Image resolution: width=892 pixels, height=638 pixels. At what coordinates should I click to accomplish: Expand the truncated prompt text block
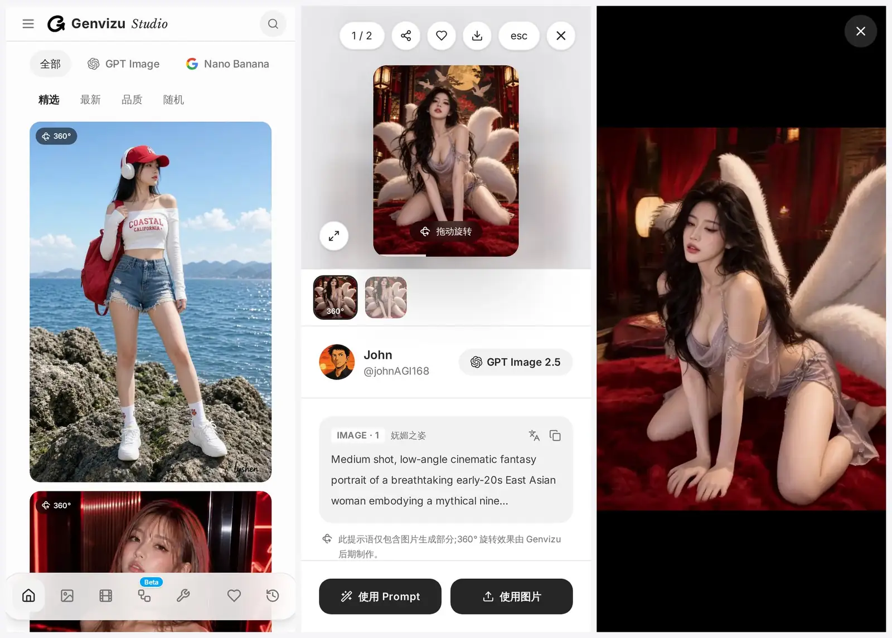point(446,480)
